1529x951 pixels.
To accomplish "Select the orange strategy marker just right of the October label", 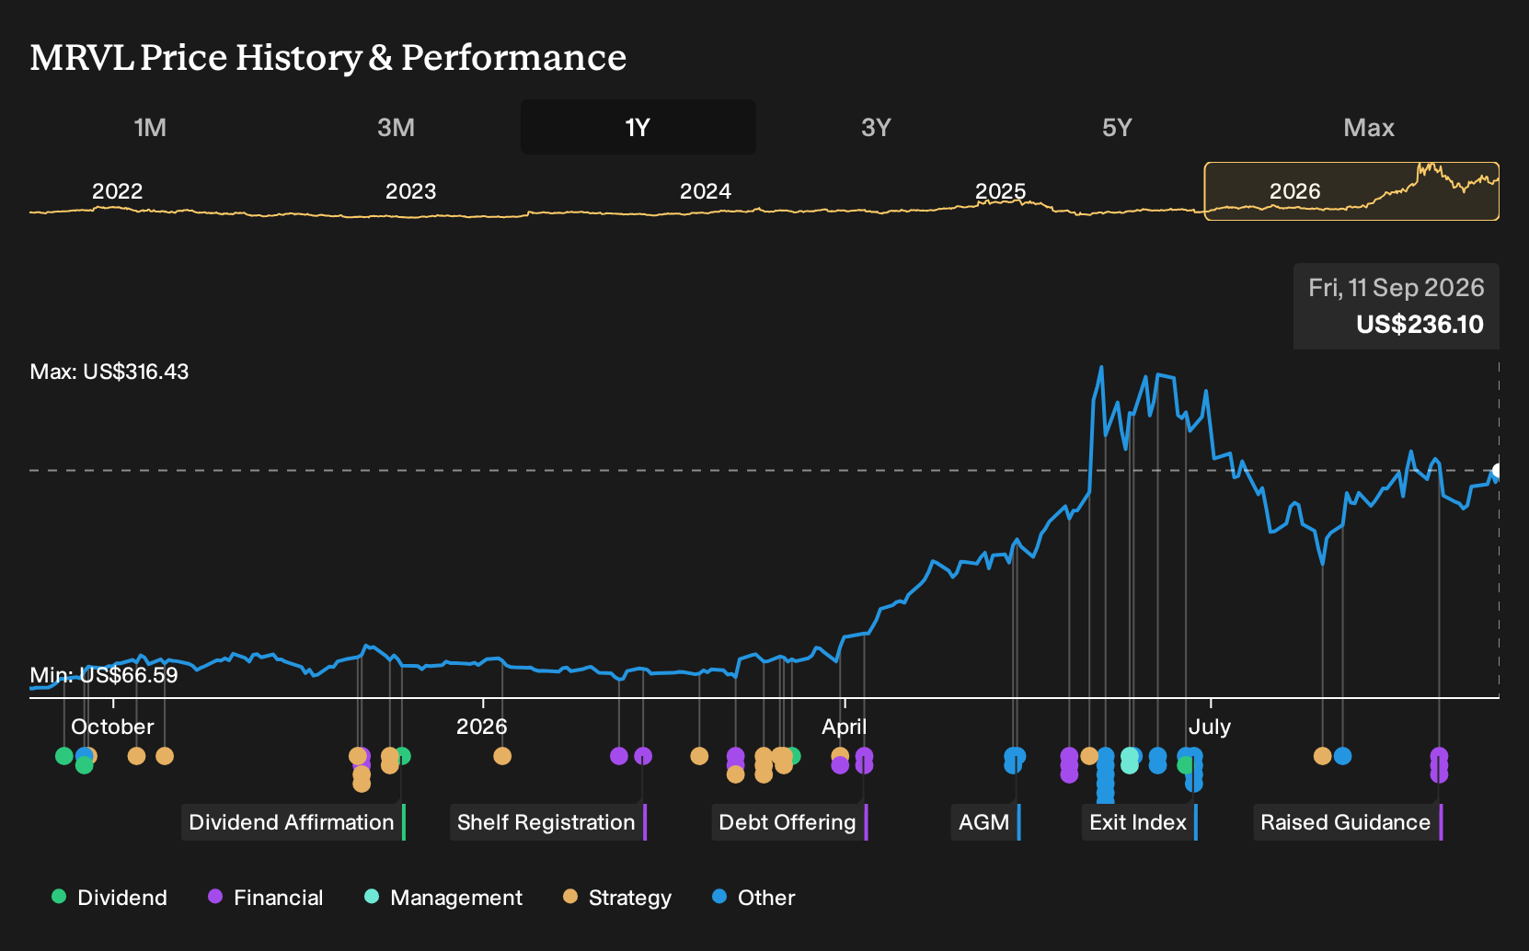I will (165, 756).
